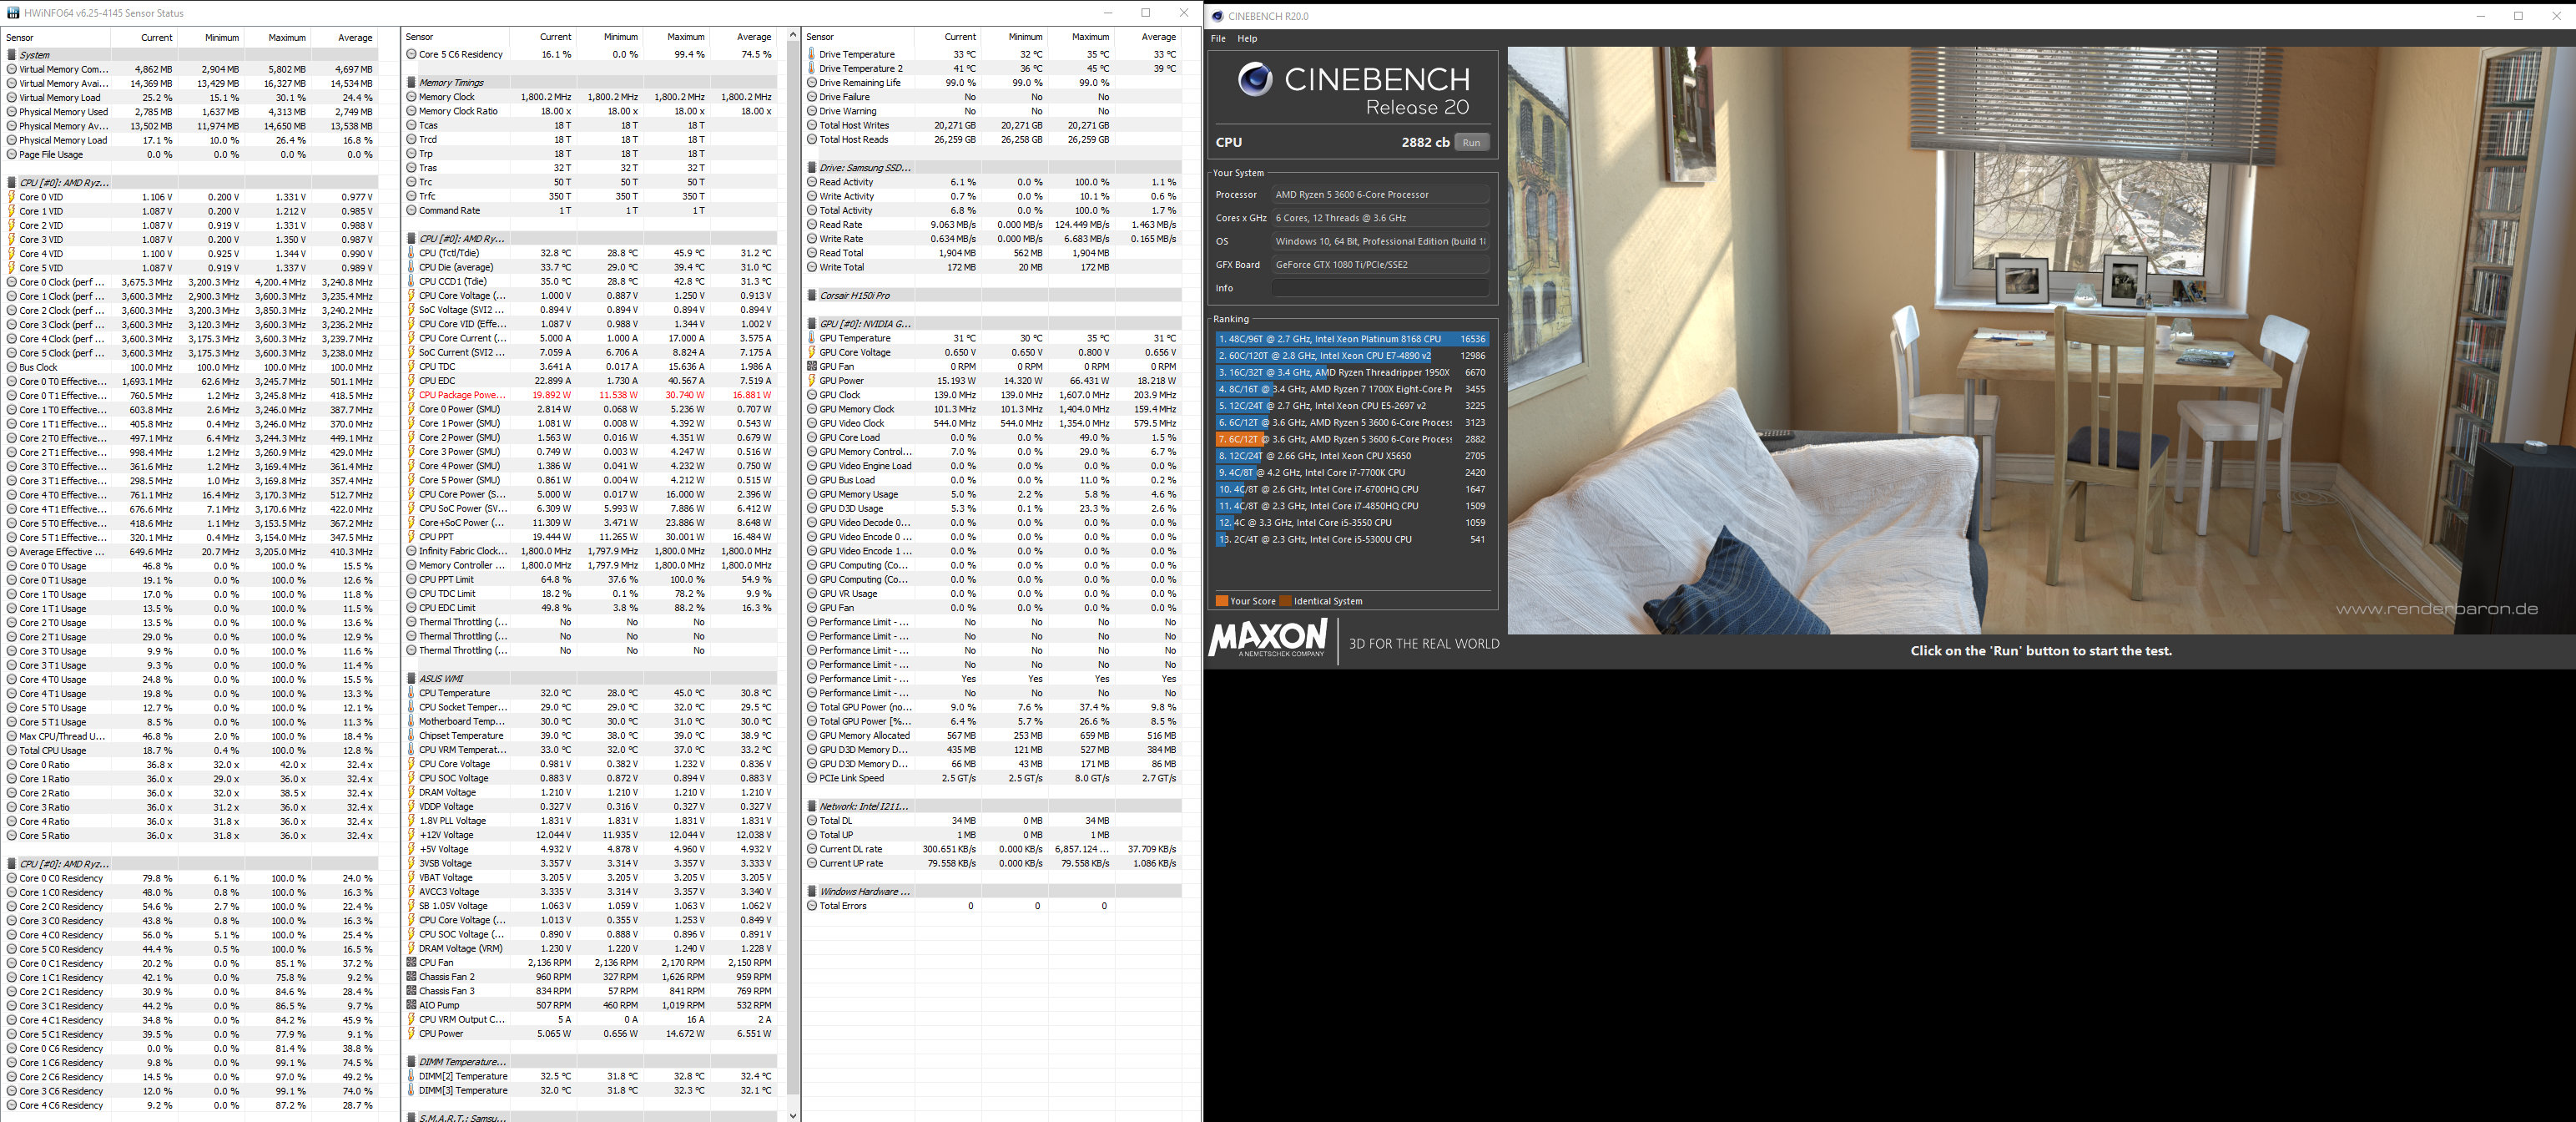Screen dimensions: 2576x1122
Task: Click the scroll up arrow in the sensor list
Action: (x=793, y=35)
